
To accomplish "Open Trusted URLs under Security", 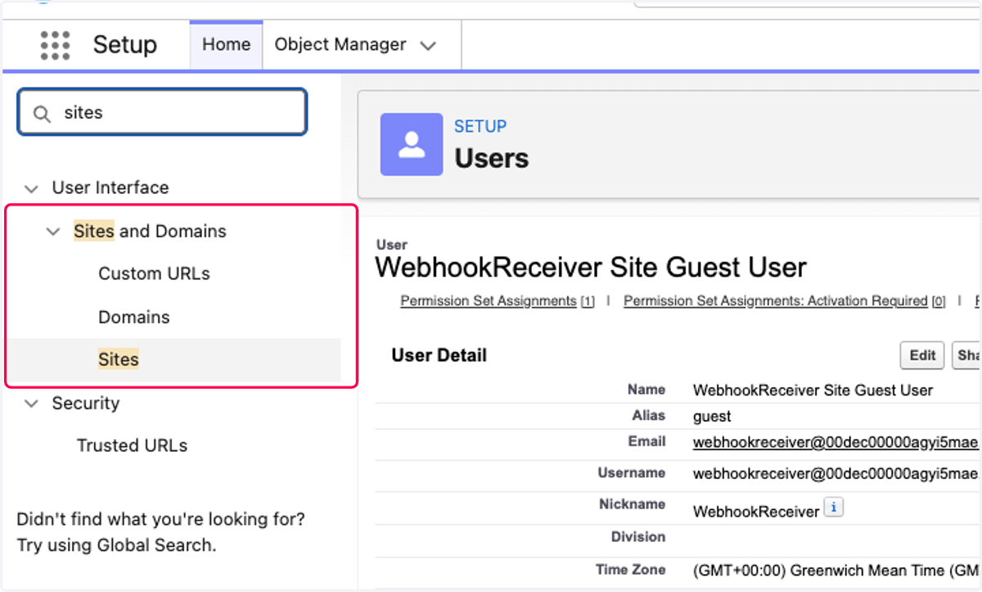I will tap(132, 445).
